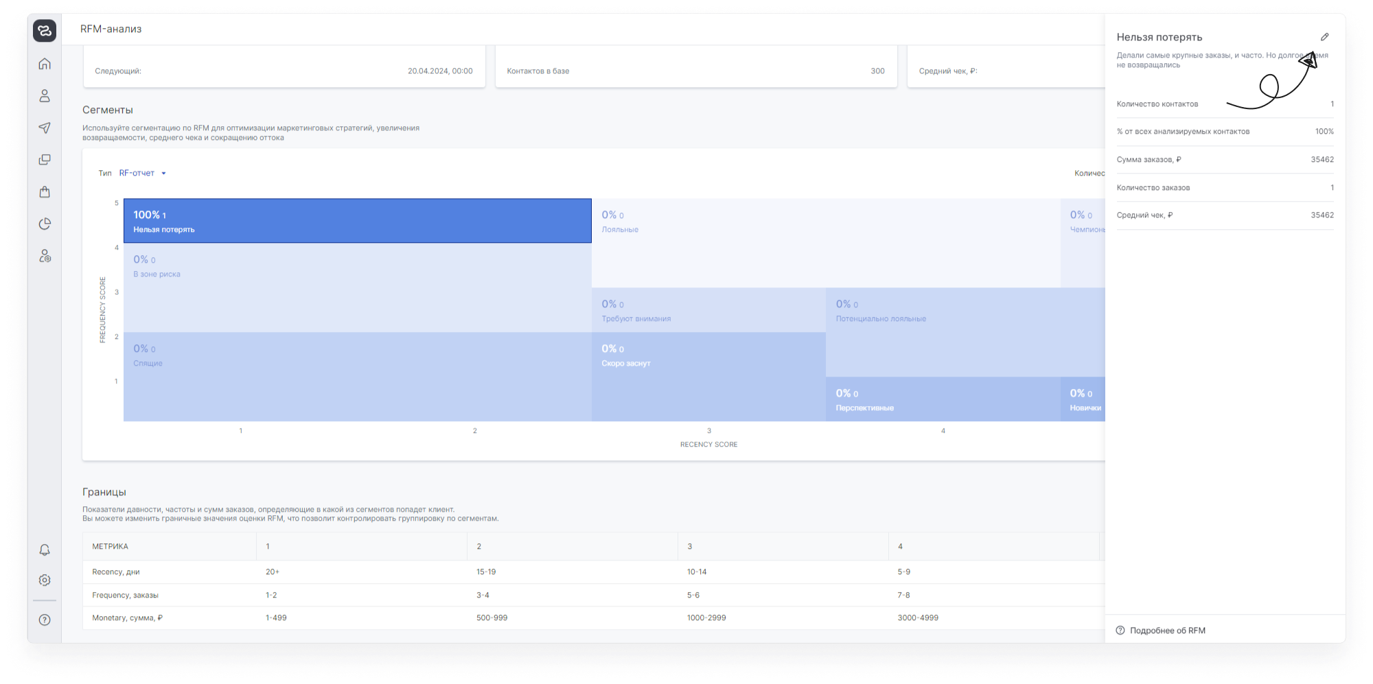Click the Frequency boundary cell 7-8
Viewport: 1373px width, 684px height.
pos(903,595)
